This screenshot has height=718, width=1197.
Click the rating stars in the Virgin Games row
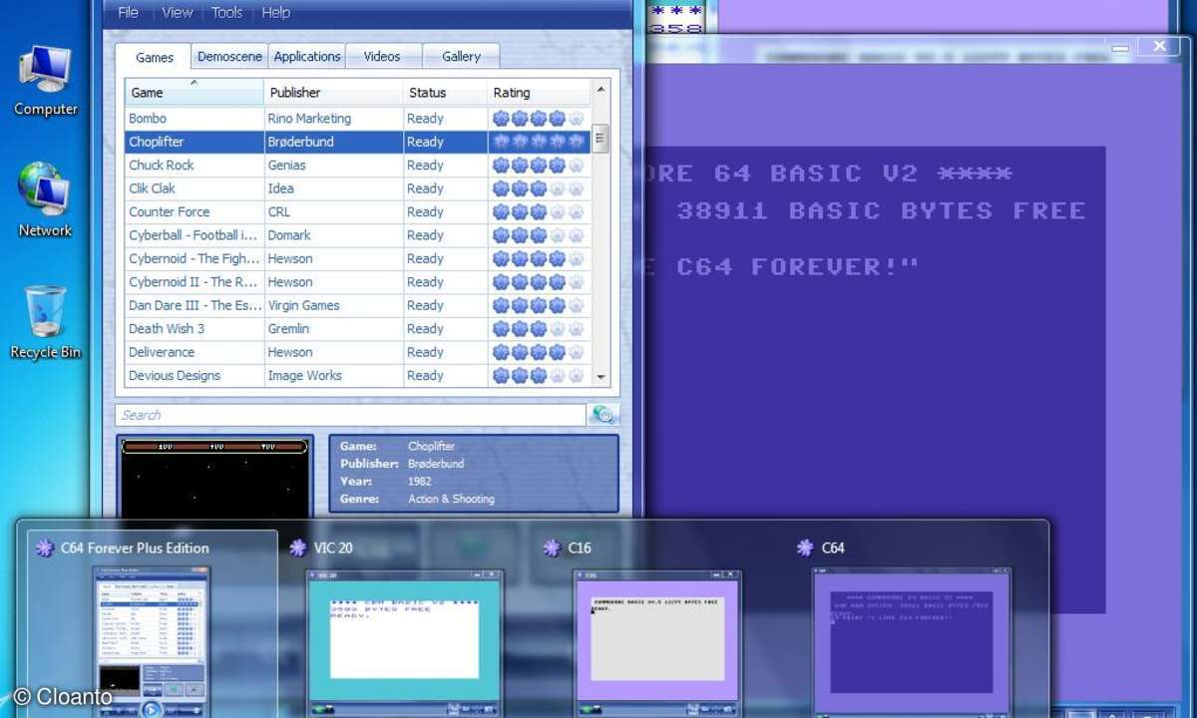pyautogui.click(x=538, y=305)
